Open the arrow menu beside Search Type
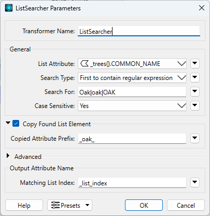 click(x=195, y=77)
